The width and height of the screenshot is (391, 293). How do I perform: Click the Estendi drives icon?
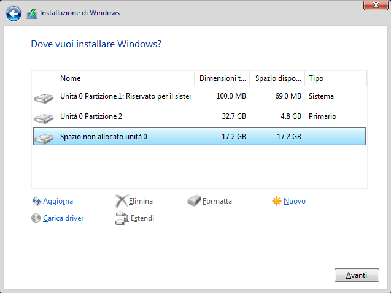(x=122, y=218)
